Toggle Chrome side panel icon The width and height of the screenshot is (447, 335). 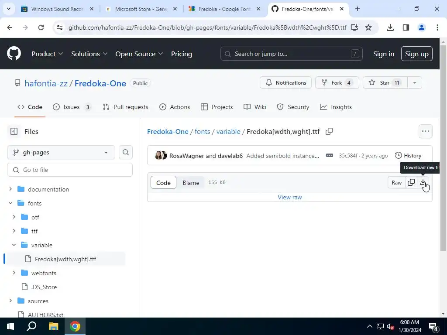tap(406, 27)
